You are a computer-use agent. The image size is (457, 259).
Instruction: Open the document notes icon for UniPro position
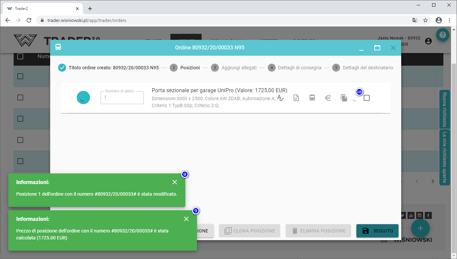(x=296, y=98)
